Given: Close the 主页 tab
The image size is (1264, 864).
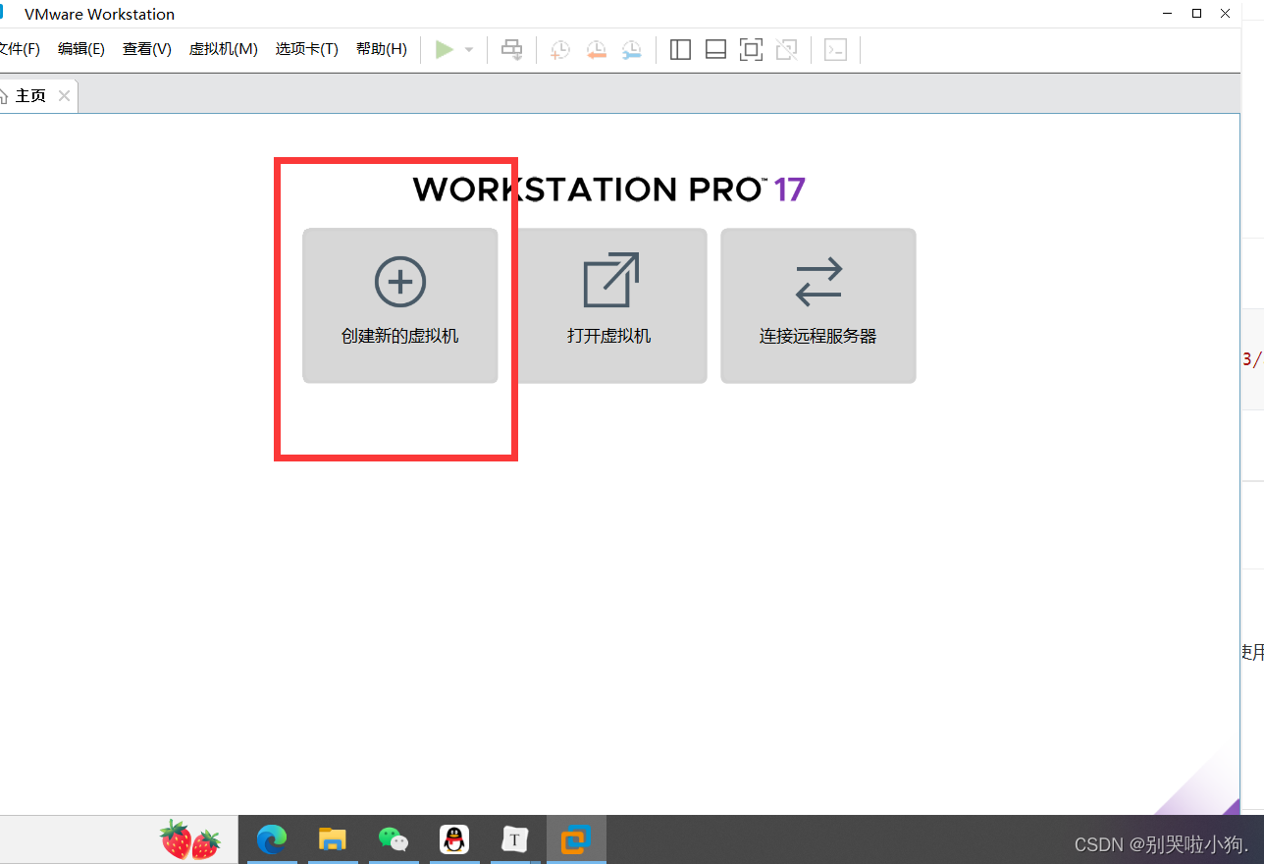Looking at the screenshot, I should (64, 95).
